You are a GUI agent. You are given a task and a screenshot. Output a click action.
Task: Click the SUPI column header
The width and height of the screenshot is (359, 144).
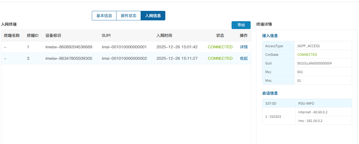point(106,35)
